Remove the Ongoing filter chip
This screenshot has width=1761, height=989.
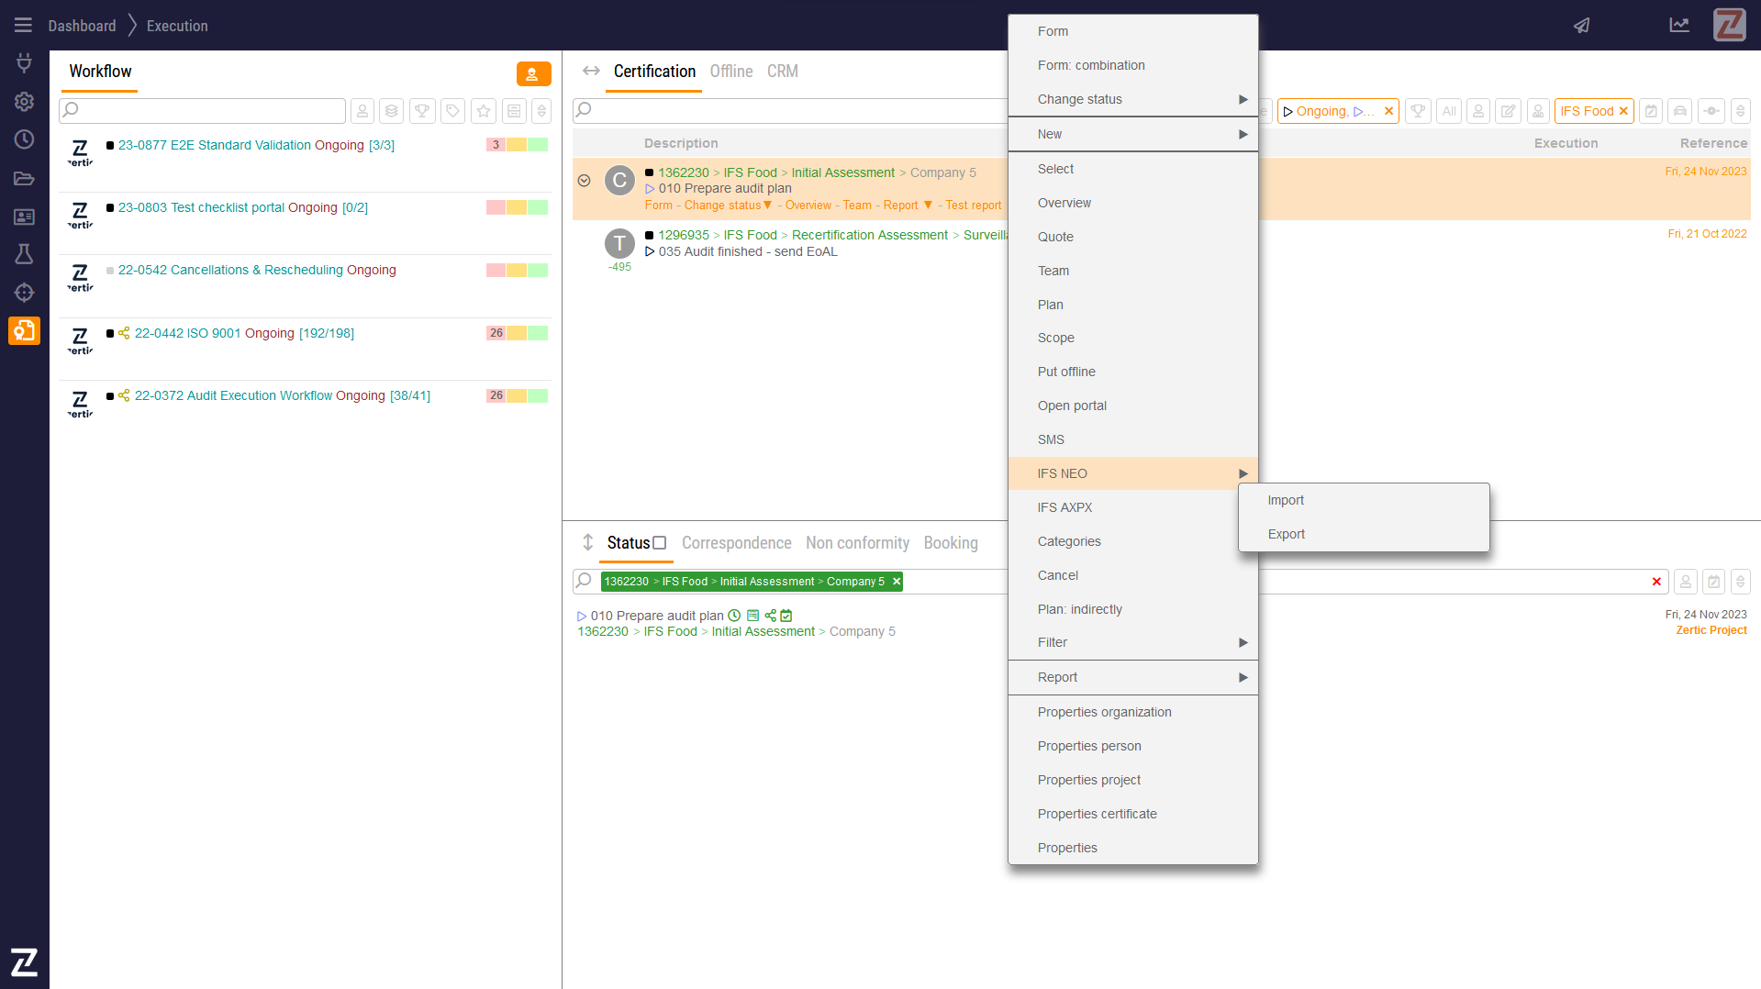point(1388,111)
